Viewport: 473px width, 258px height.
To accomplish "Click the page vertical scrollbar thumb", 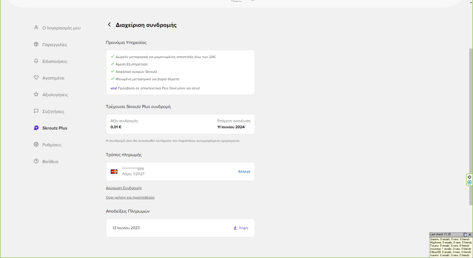I will pyautogui.click(x=471, y=127).
